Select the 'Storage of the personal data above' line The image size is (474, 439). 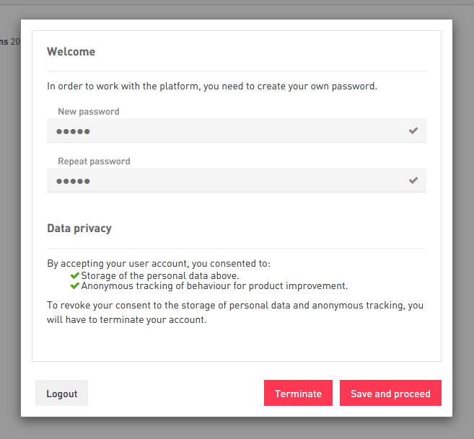[160, 275]
